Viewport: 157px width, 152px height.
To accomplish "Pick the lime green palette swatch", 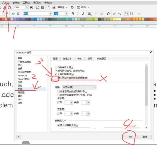I will 93,19.
